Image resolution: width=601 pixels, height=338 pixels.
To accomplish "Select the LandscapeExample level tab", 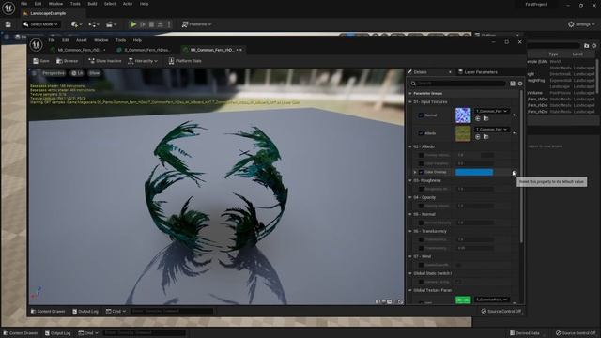I will click(48, 13).
